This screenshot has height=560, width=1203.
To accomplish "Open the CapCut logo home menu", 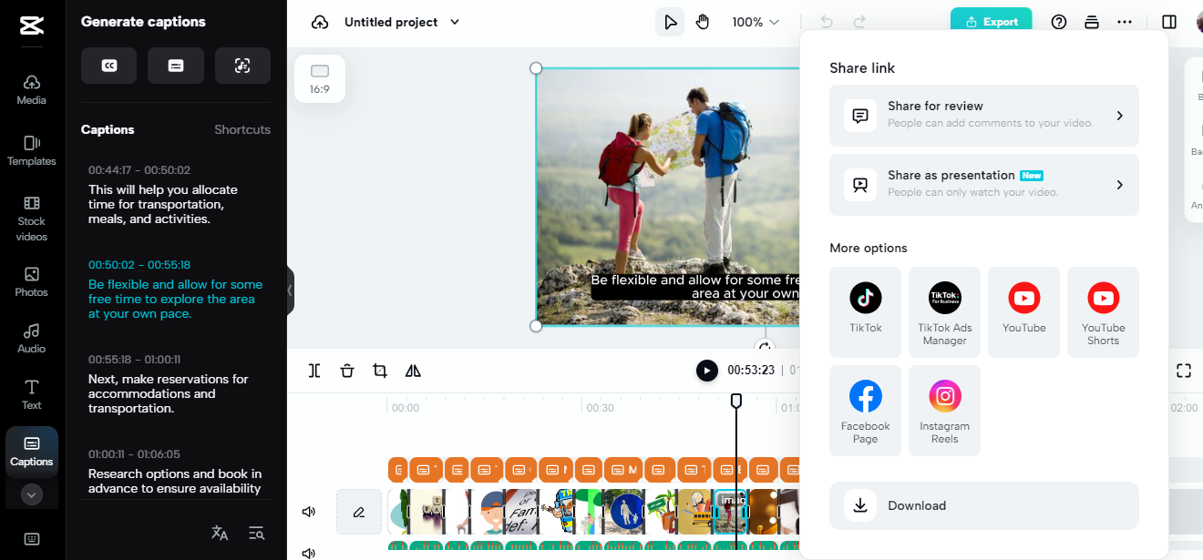I will 31,25.
